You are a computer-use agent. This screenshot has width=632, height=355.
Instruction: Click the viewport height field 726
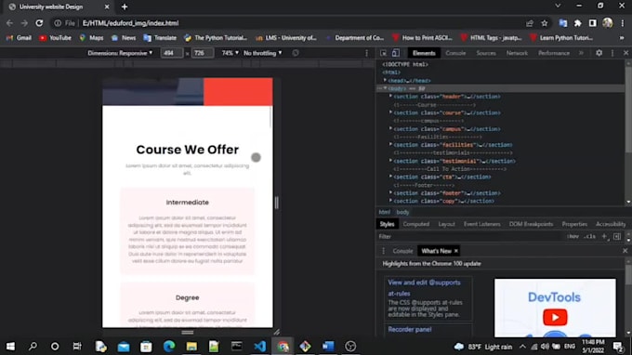[x=202, y=53]
